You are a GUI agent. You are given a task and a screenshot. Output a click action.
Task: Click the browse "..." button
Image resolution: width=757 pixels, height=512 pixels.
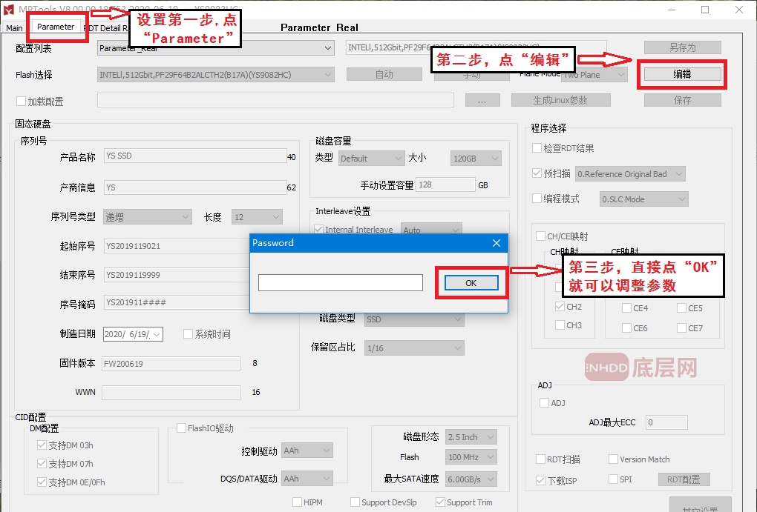click(482, 100)
